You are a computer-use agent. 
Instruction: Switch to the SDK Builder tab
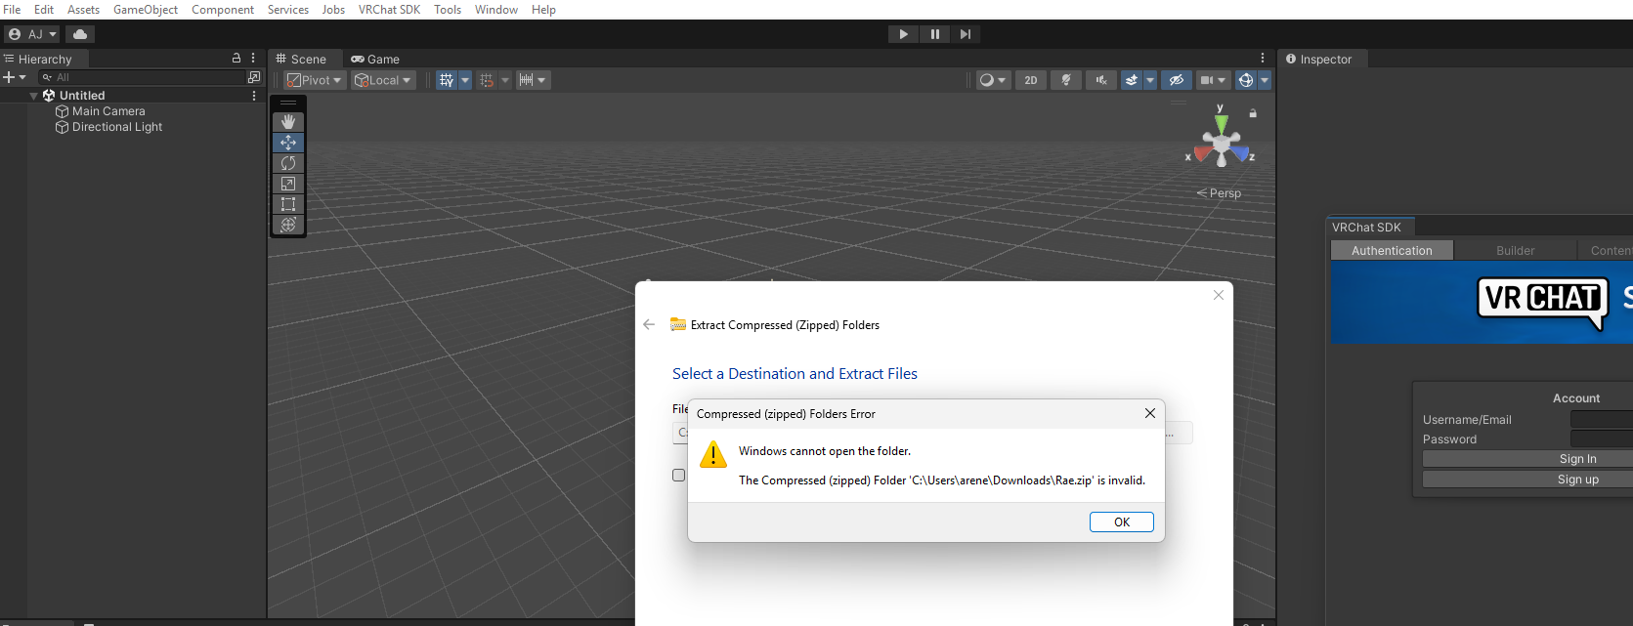(x=1515, y=251)
